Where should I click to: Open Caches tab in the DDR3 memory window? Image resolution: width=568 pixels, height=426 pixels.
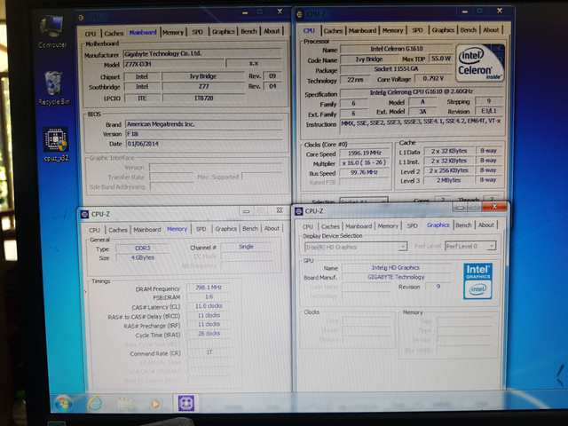point(118,230)
